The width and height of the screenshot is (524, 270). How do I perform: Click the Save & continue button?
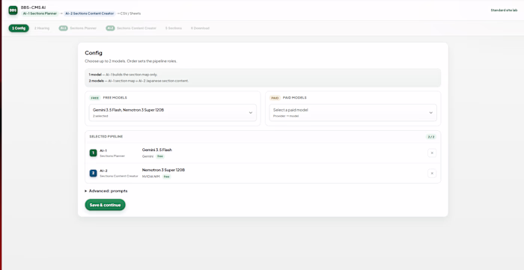(106, 205)
